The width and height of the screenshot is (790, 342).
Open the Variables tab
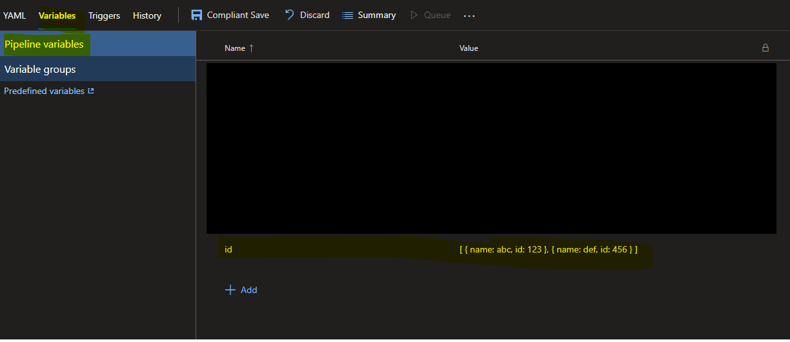[x=57, y=15]
